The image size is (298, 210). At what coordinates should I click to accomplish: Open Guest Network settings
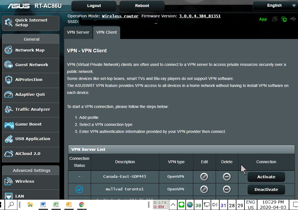(31, 65)
